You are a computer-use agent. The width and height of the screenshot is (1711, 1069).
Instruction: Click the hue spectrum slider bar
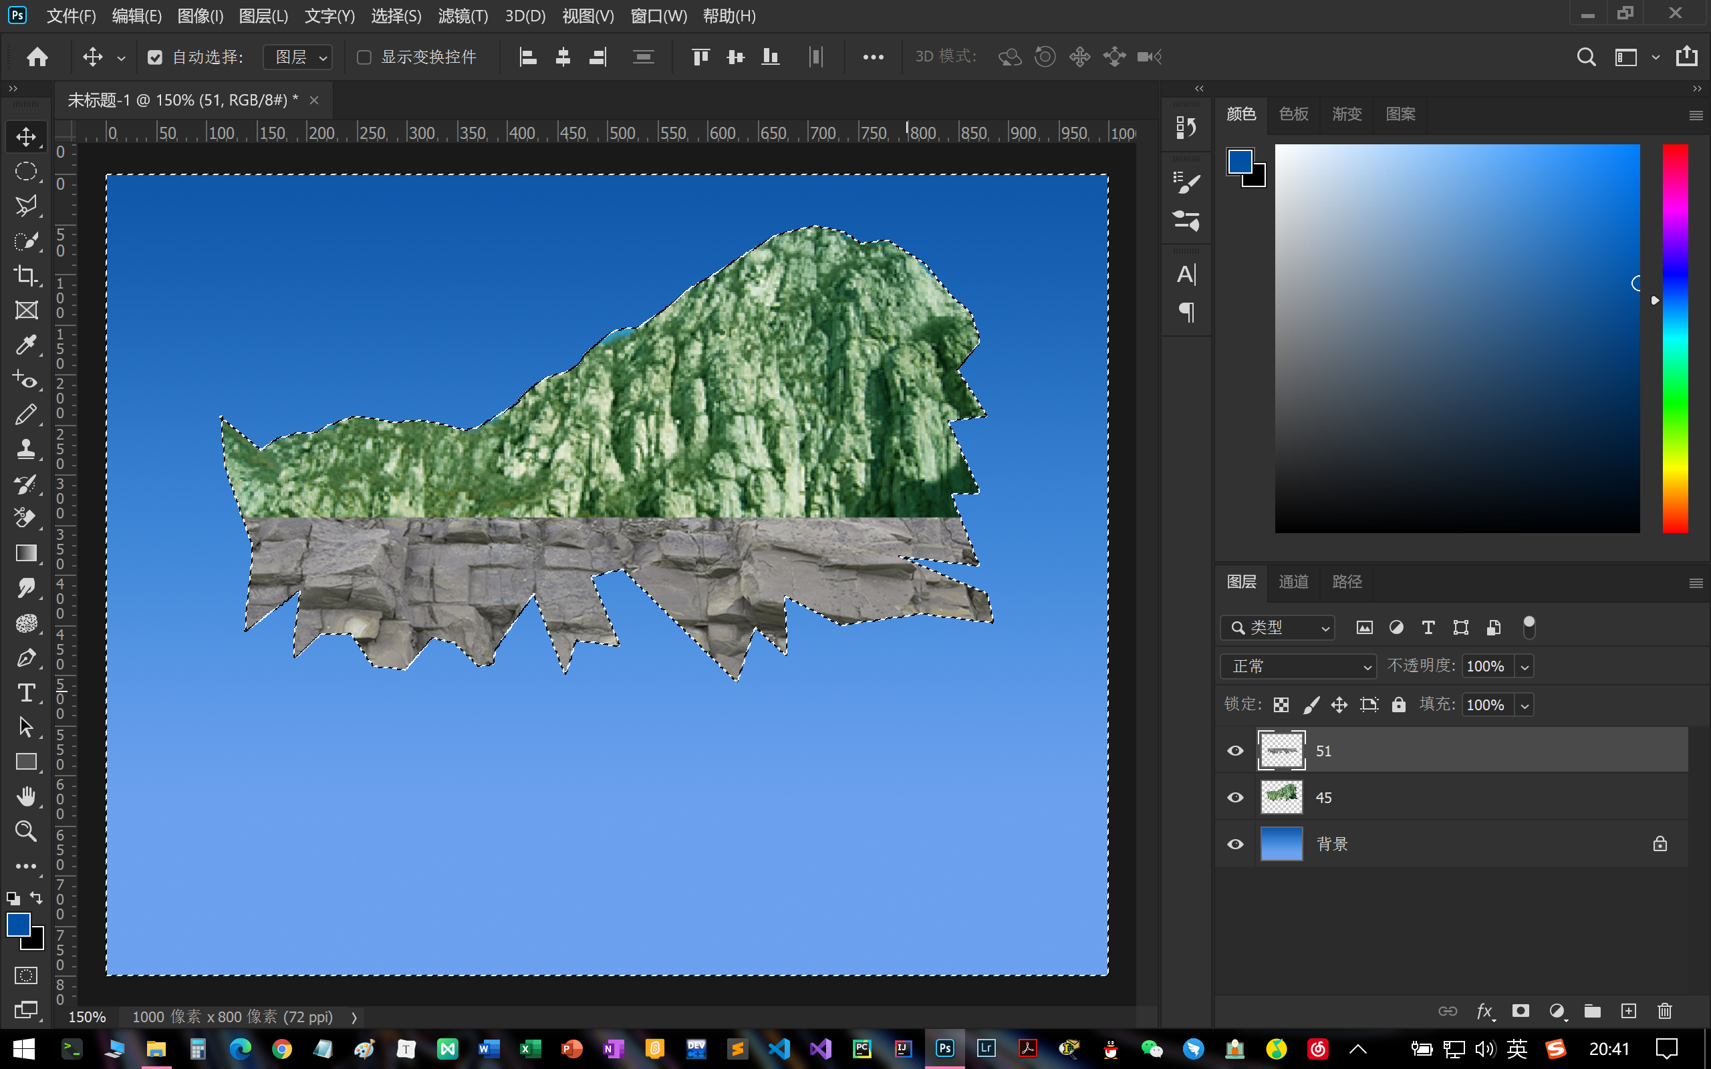1674,338
